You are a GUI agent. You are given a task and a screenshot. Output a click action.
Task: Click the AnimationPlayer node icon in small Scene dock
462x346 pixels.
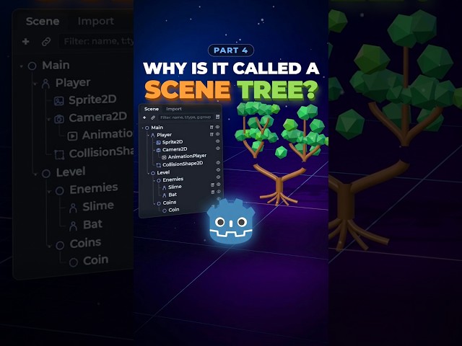164,157
